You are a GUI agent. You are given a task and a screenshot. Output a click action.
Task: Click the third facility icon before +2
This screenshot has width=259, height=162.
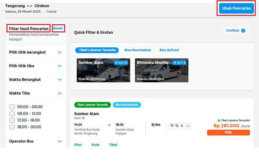182,126
